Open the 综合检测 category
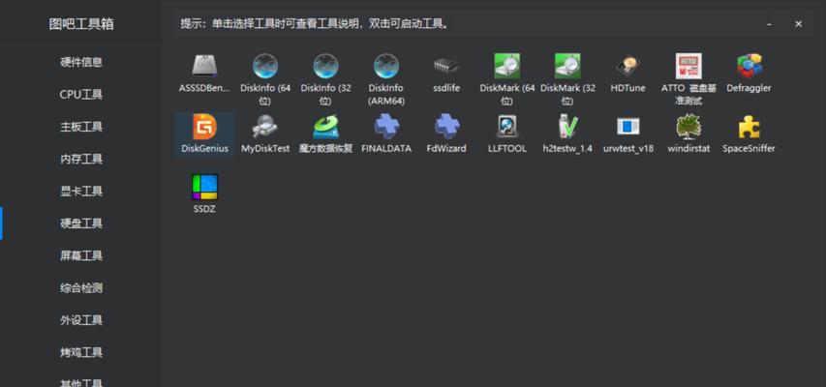826x387 pixels. click(81, 288)
